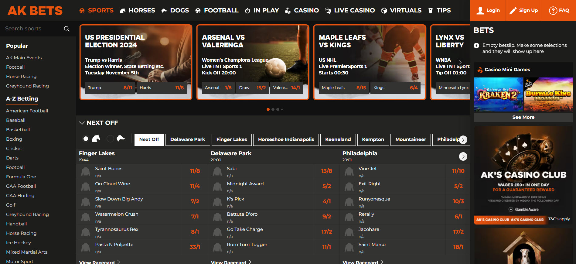The width and height of the screenshot is (576, 264).
Task: Select second carousel dot
Action: click(x=273, y=109)
